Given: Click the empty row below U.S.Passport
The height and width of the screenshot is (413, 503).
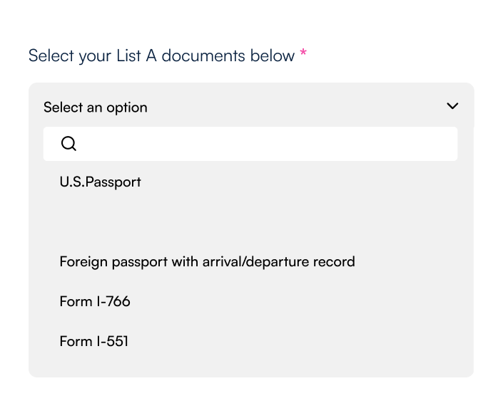Looking at the screenshot, I should (250, 221).
